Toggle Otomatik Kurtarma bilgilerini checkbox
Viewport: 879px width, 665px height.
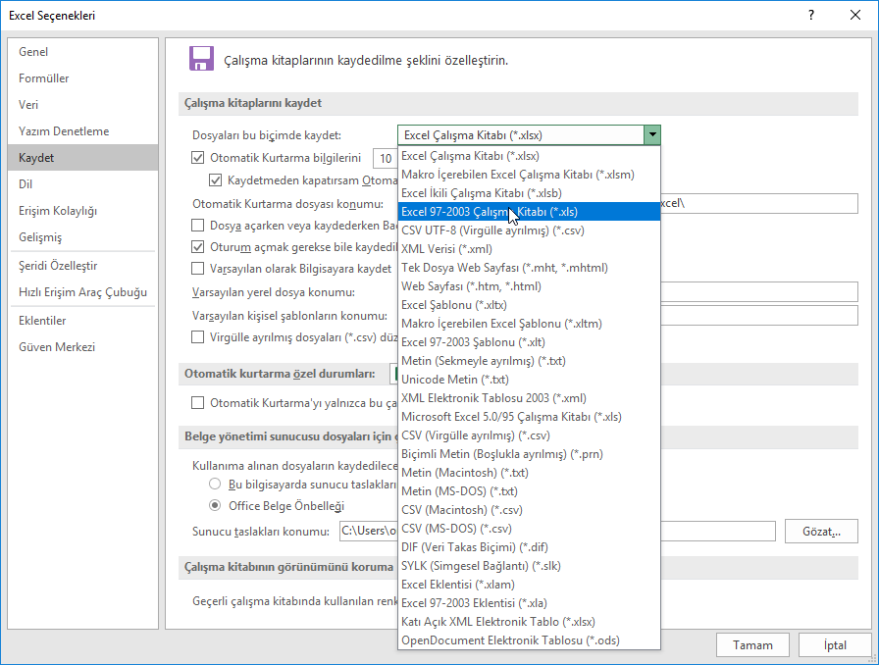pyautogui.click(x=197, y=158)
